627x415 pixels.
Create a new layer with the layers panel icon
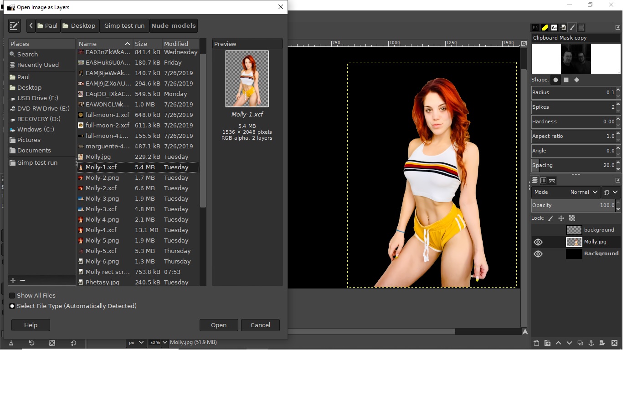pyautogui.click(x=536, y=343)
